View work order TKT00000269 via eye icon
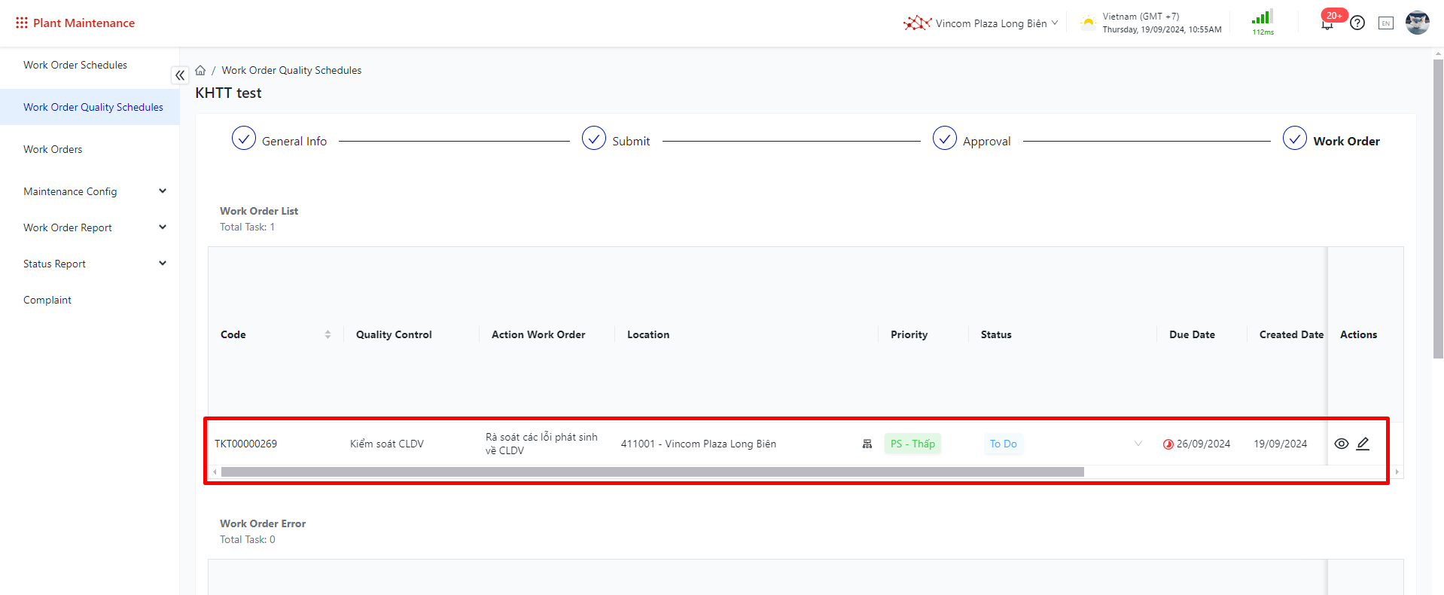Screen dimensions: 1444x595 click(x=1341, y=444)
